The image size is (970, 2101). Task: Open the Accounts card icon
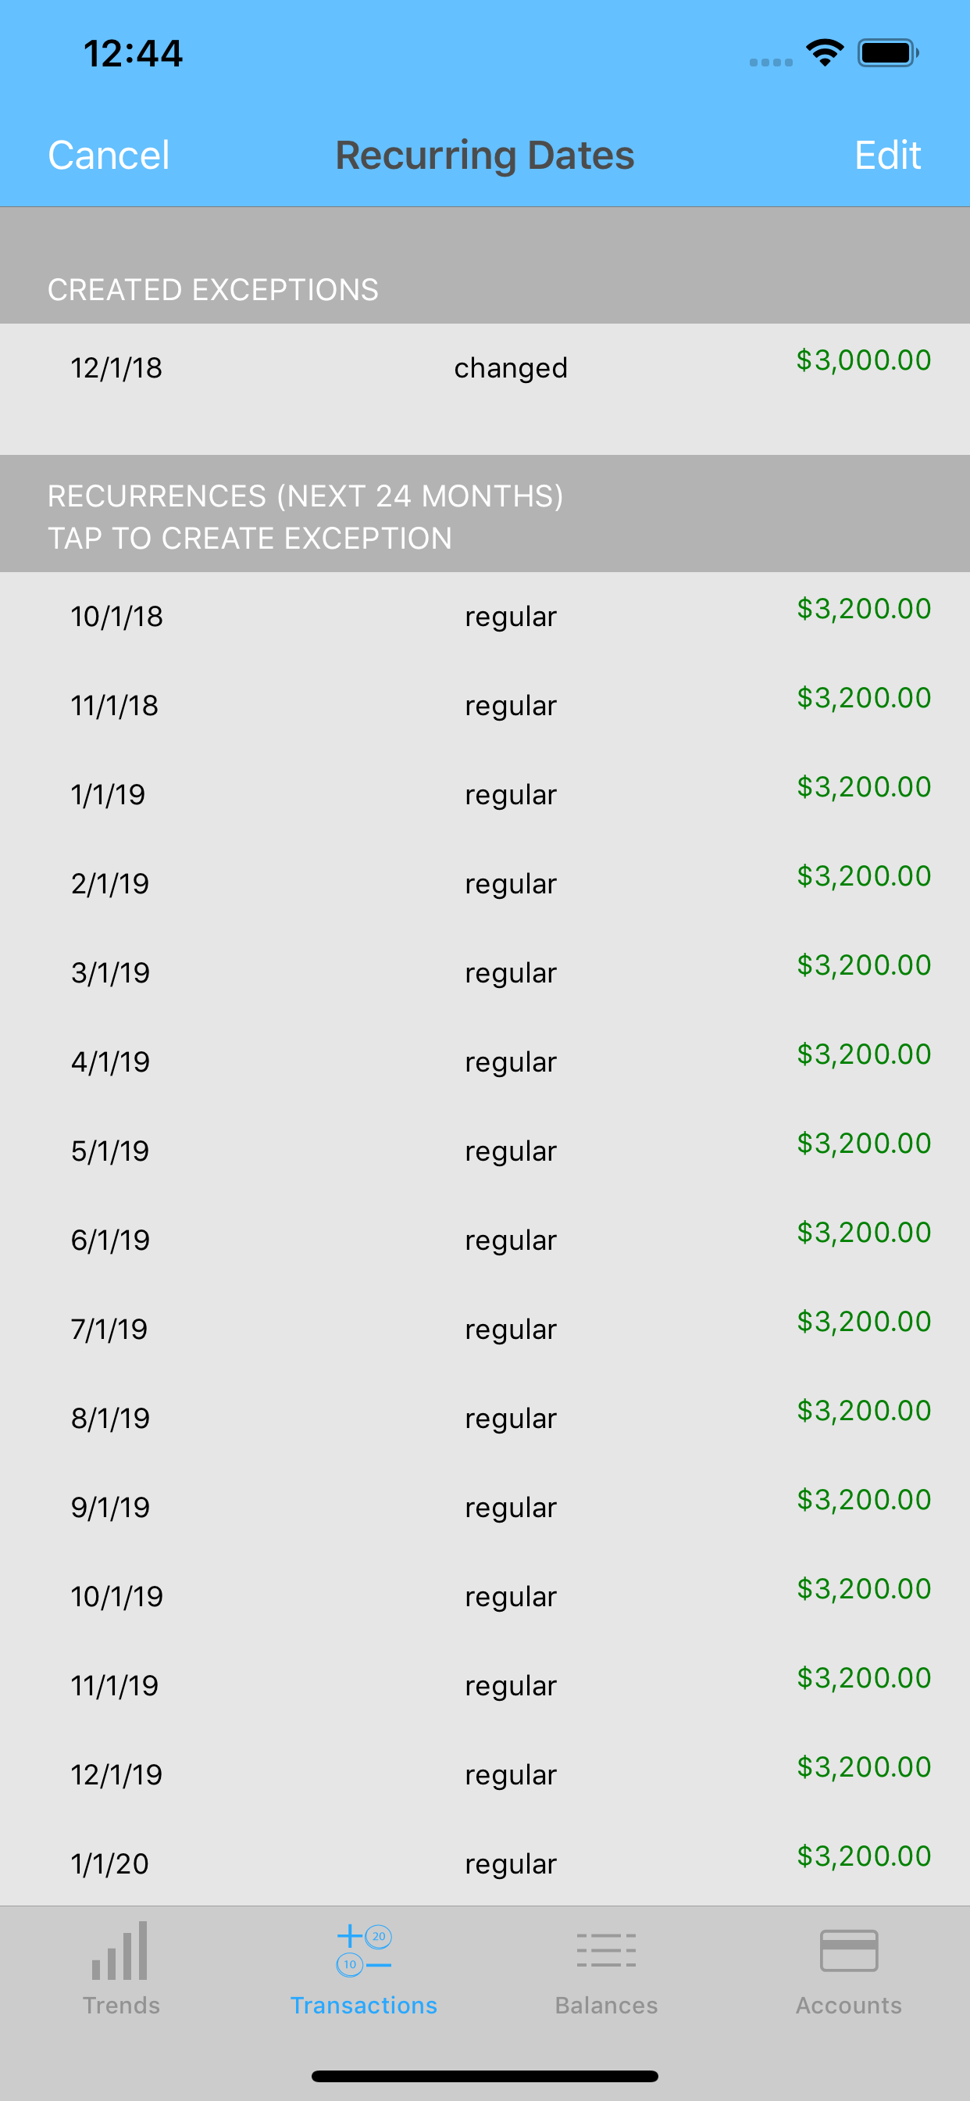point(848,1950)
